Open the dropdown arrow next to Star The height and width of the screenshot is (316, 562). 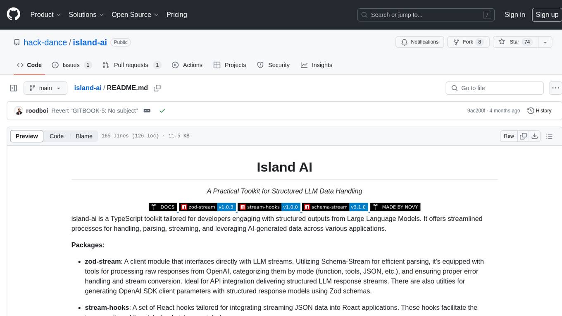[x=545, y=42]
